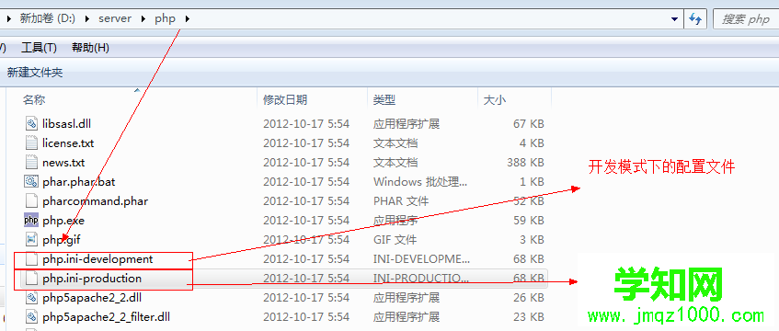This screenshot has width=779, height=331.
Task: Click the GIF 文件 type cell
Action: 395,240
